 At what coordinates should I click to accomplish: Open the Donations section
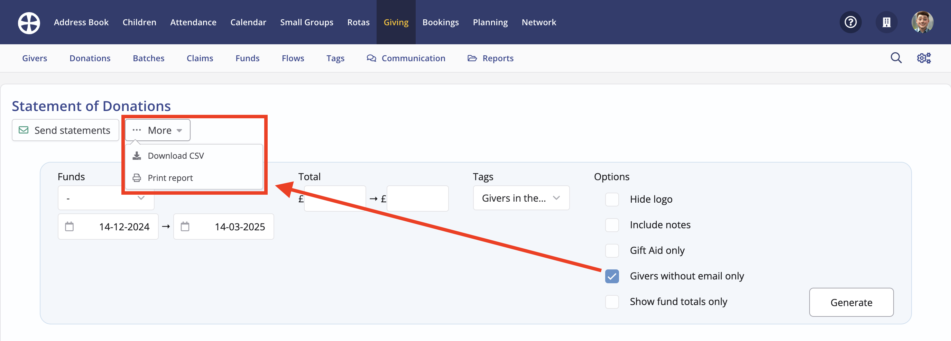[90, 58]
